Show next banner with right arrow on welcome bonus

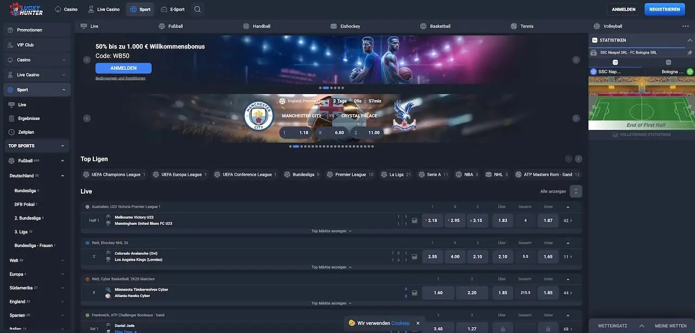pyautogui.click(x=576, y=60)
